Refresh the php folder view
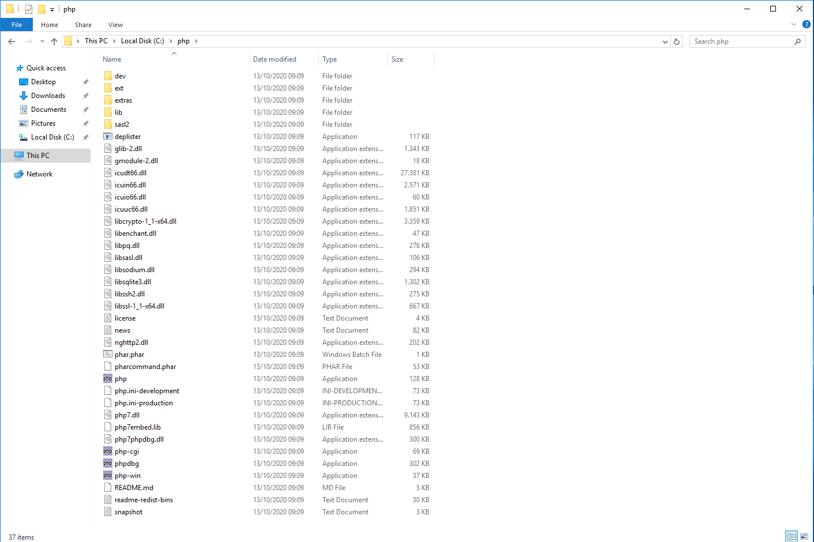The width and height of the screenshot is (814, 542). [677, 42]
